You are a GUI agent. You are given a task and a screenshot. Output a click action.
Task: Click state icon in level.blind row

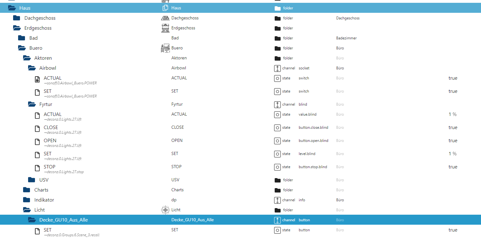click(x=277, y=154)
